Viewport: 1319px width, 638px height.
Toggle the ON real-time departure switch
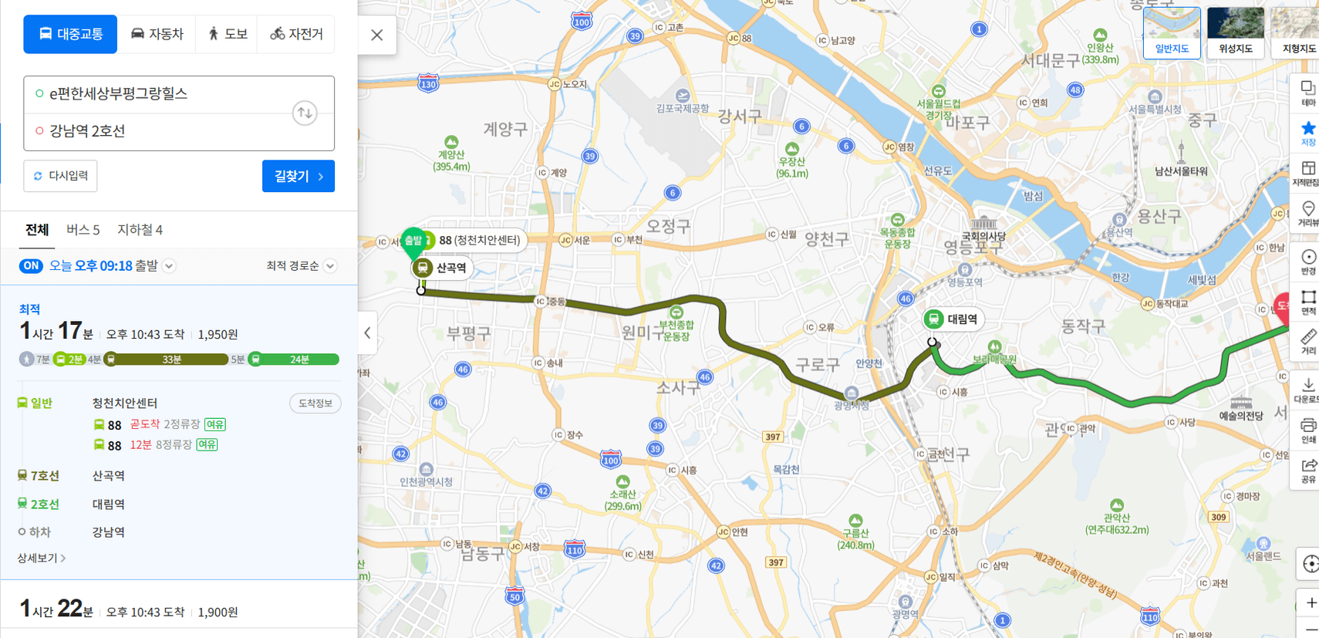click(x=31, y=265)
